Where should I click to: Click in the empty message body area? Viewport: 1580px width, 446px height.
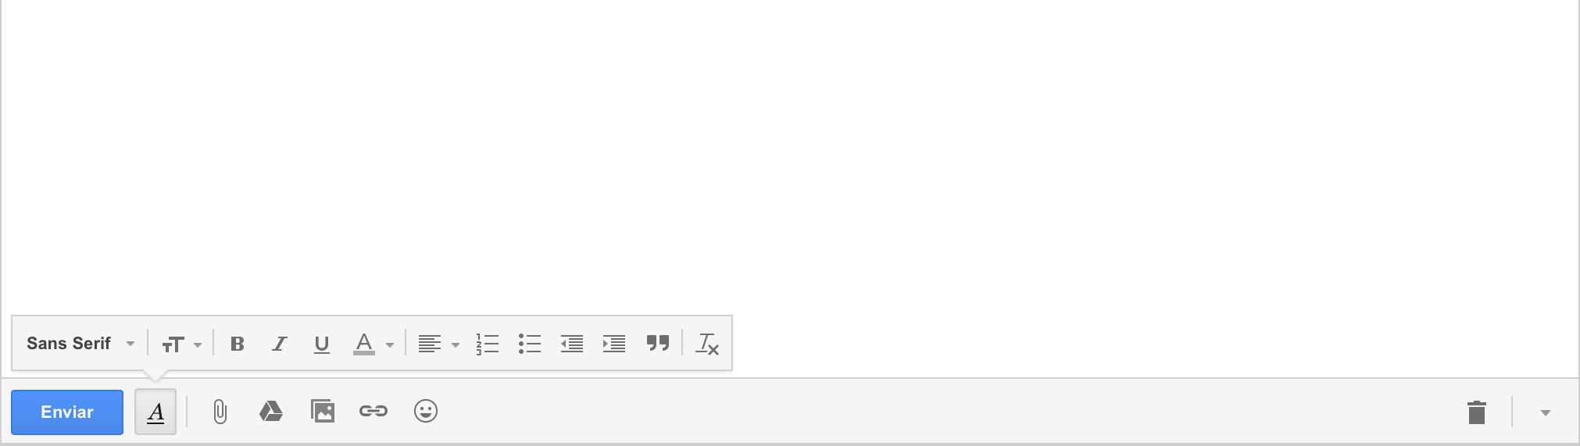point(790,156)
